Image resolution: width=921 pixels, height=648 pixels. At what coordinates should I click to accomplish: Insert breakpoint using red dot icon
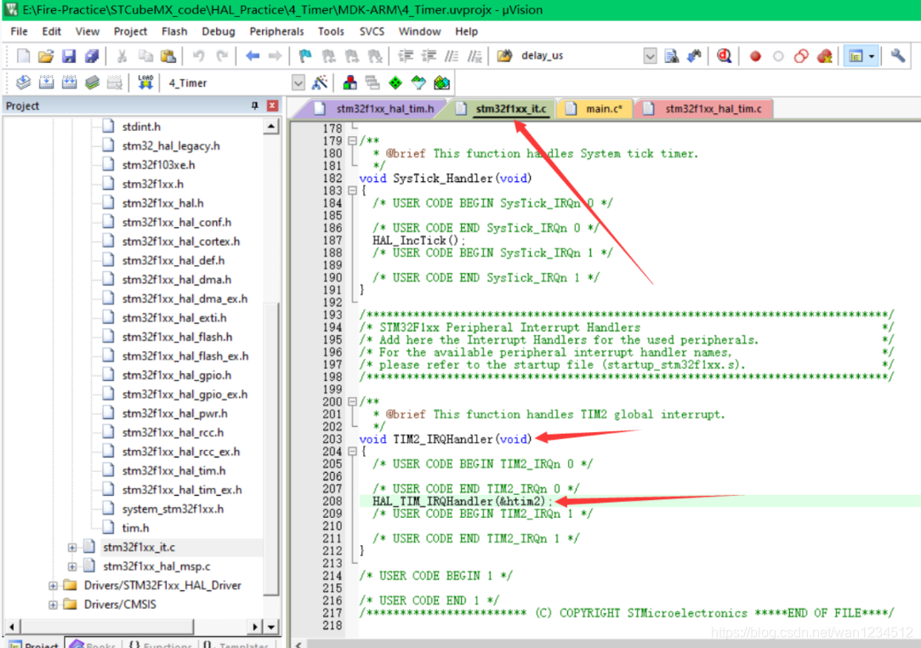coord(755,56)
